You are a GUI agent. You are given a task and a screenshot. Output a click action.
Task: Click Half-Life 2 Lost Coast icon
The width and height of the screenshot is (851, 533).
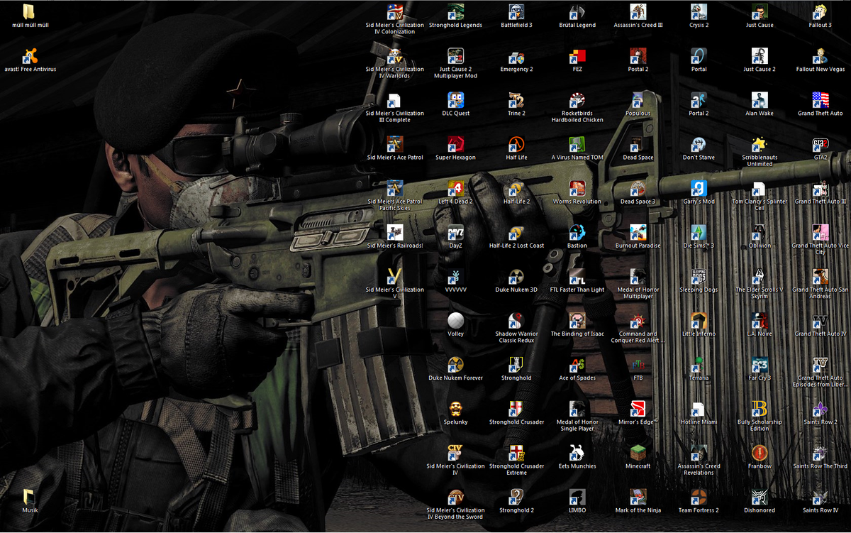coord(516,232)
